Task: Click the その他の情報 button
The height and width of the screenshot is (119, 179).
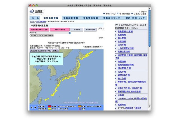Action: pyautogui.click(x=90, y=30)
